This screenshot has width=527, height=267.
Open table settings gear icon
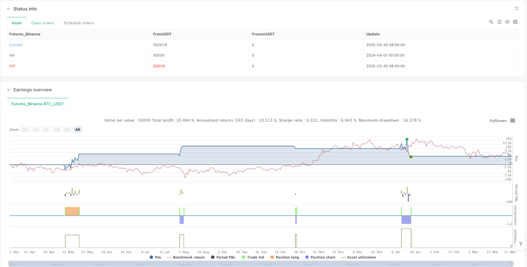(515, 22)
